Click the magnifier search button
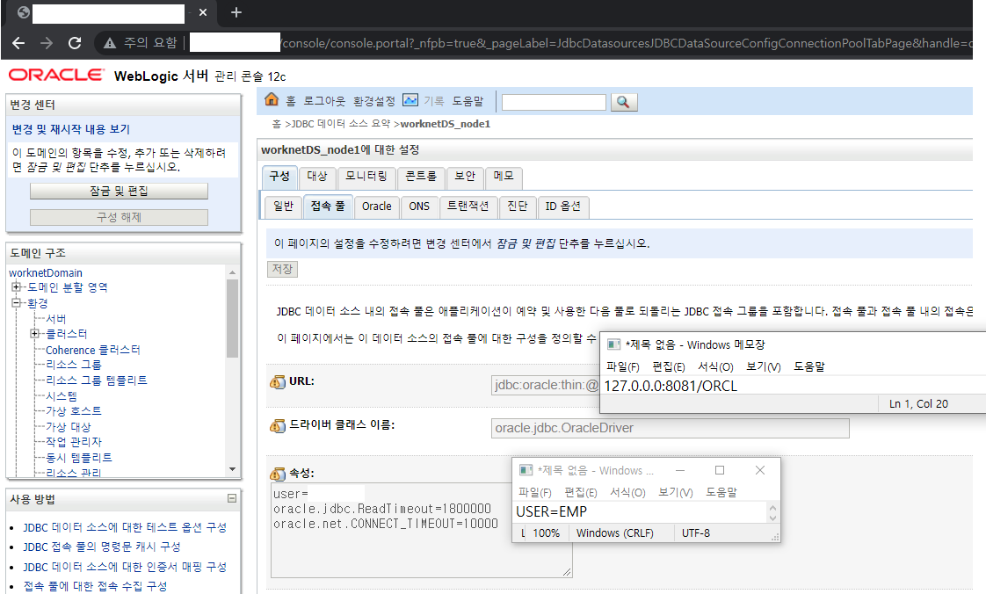The width and height of the screenshot is (986, 594). pyautogui.click(x=624, y=102)
